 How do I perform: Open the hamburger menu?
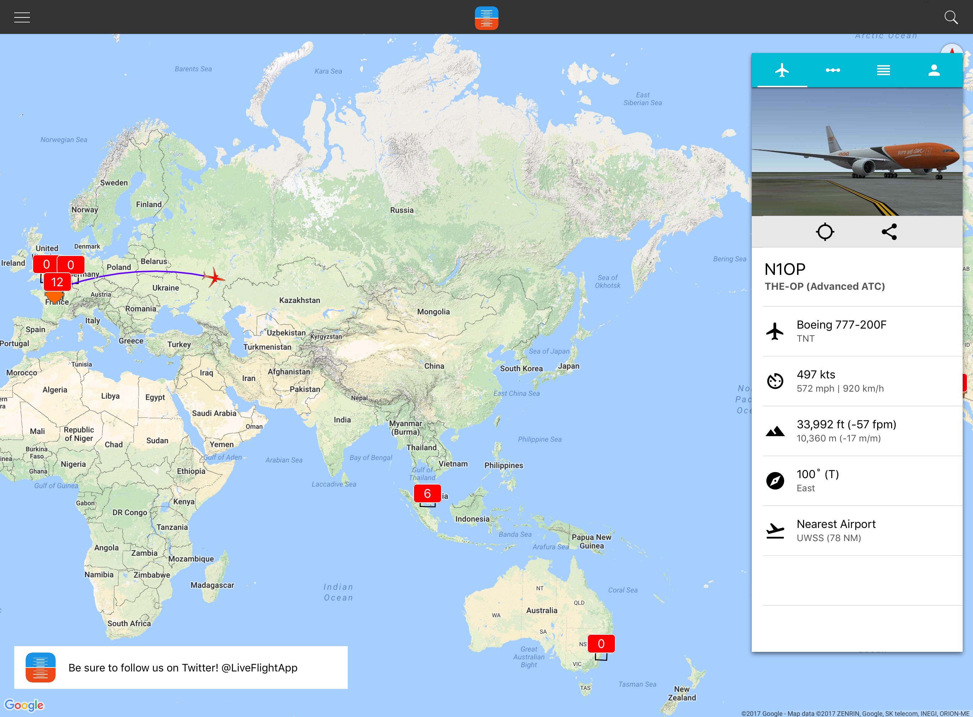click(22, 17)
